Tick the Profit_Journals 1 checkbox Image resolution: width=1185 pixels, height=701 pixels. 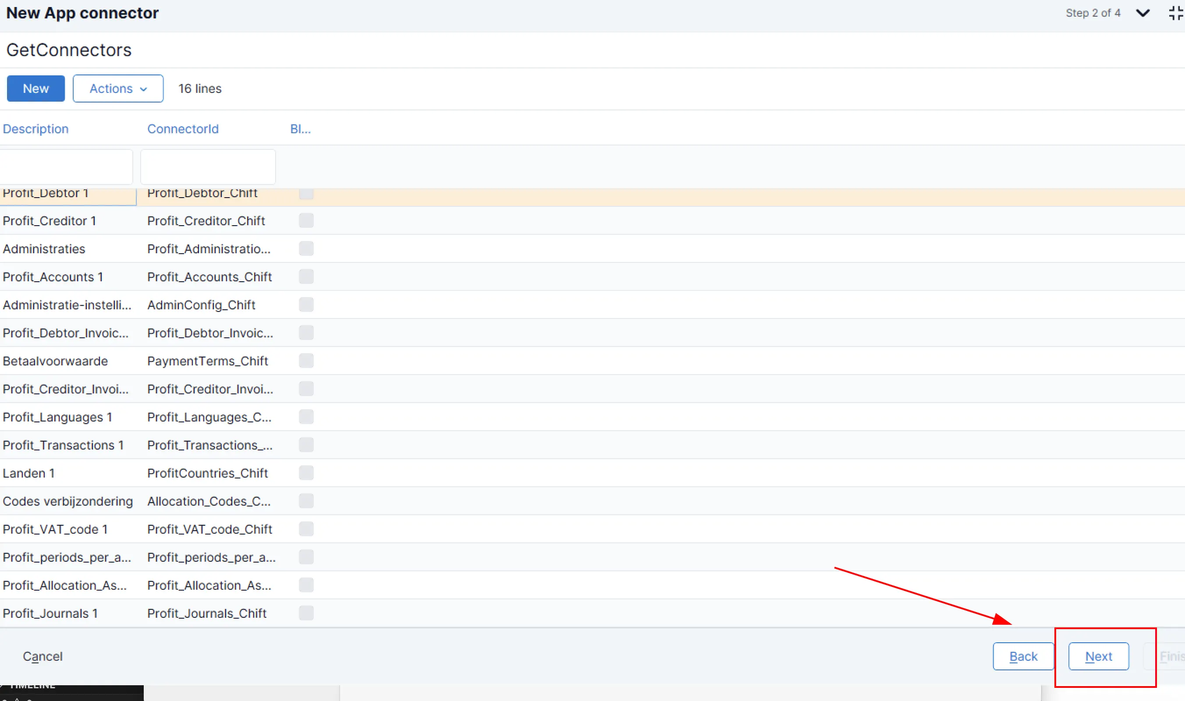click(x=306, y=613)
